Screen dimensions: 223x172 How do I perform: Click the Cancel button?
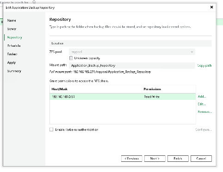tap(201, 159)
